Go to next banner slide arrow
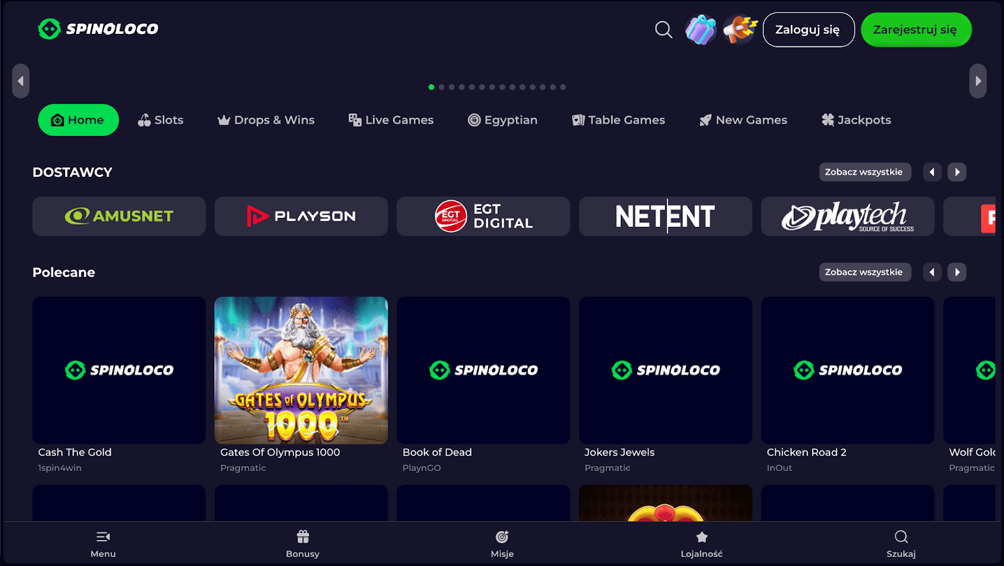 [x=977, y=81]
